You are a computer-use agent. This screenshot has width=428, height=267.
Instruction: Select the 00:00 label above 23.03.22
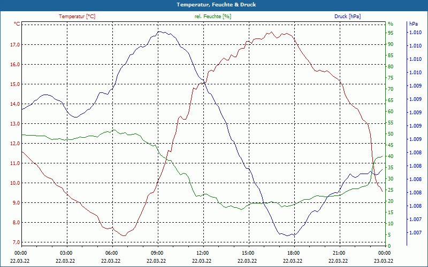click(384, 253)
